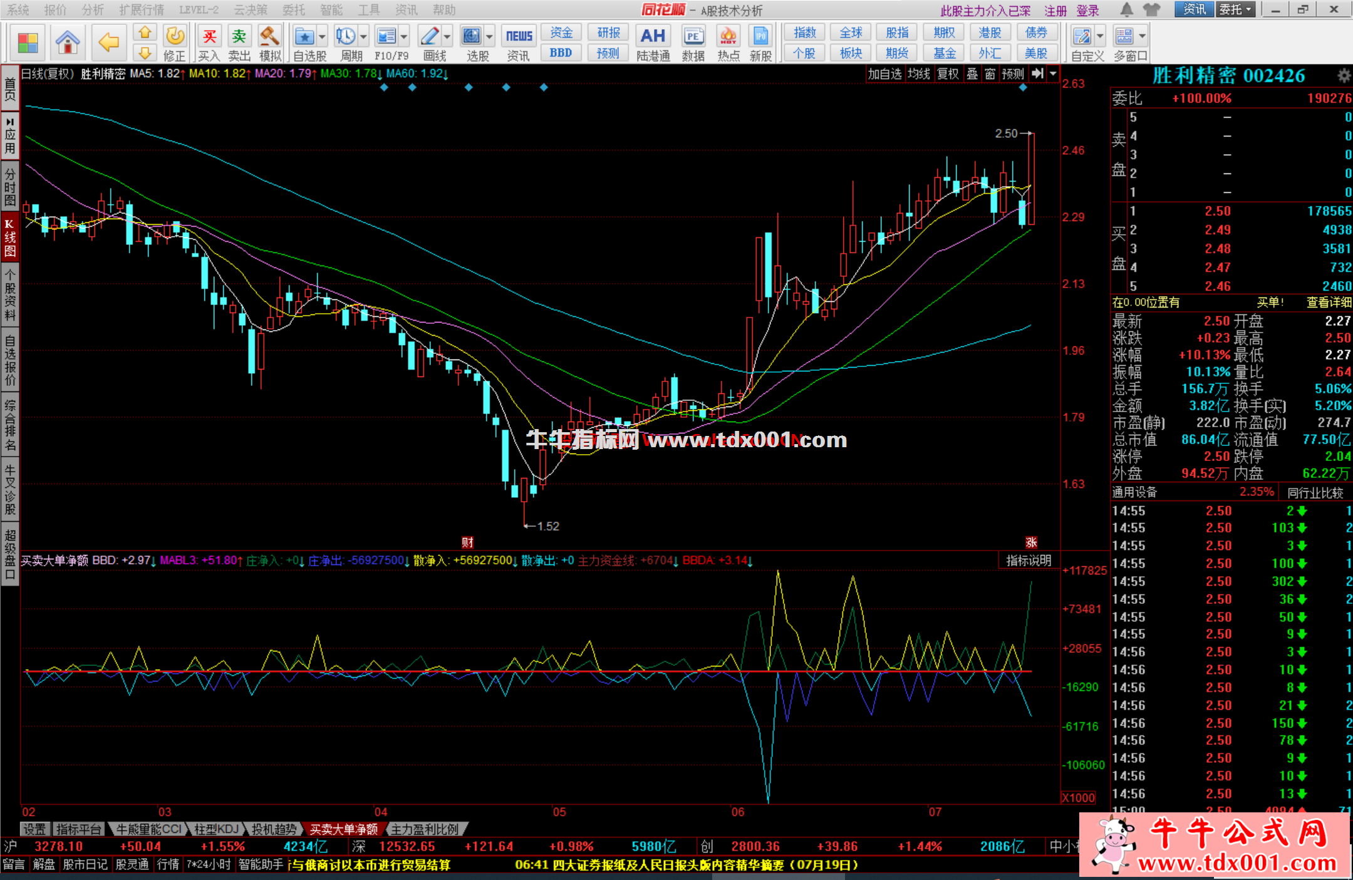Click the yellow back arrow icon
The height and width of the screenshot is (880, 1353).
109,43
